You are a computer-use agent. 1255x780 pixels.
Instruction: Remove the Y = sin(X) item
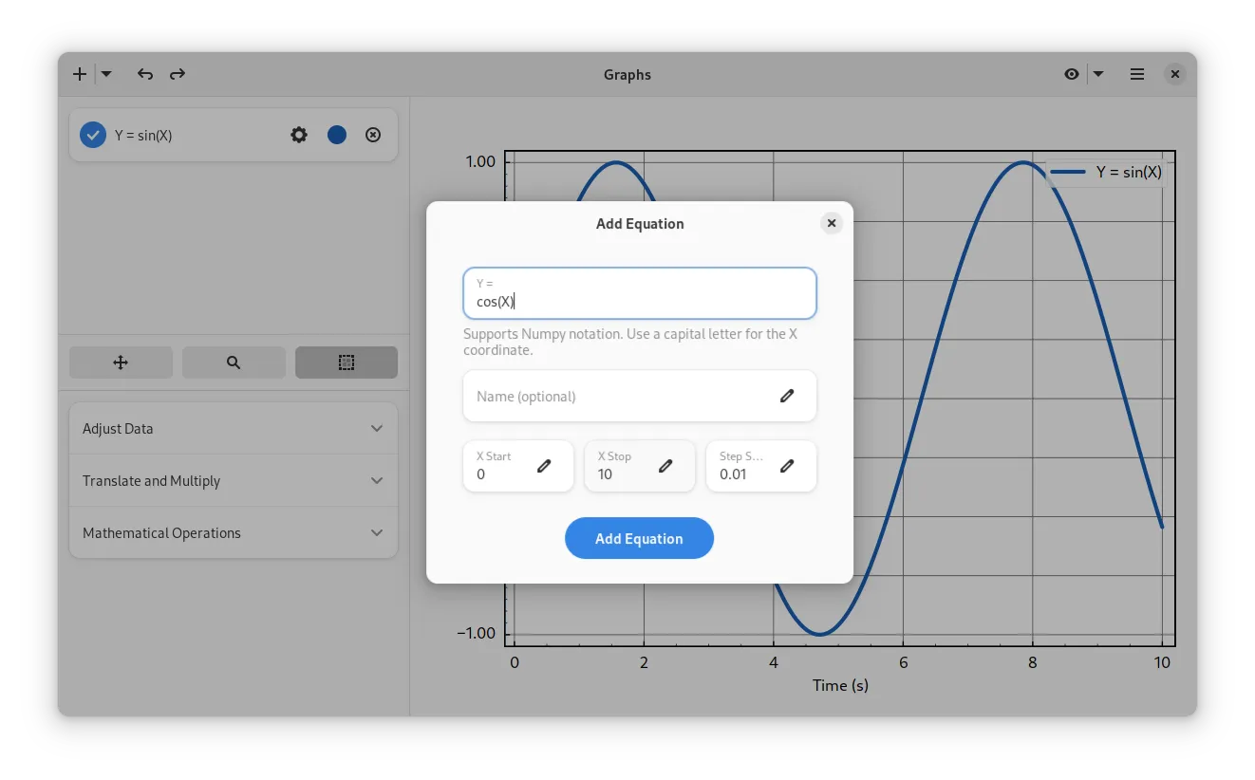[x=373, y=135]
